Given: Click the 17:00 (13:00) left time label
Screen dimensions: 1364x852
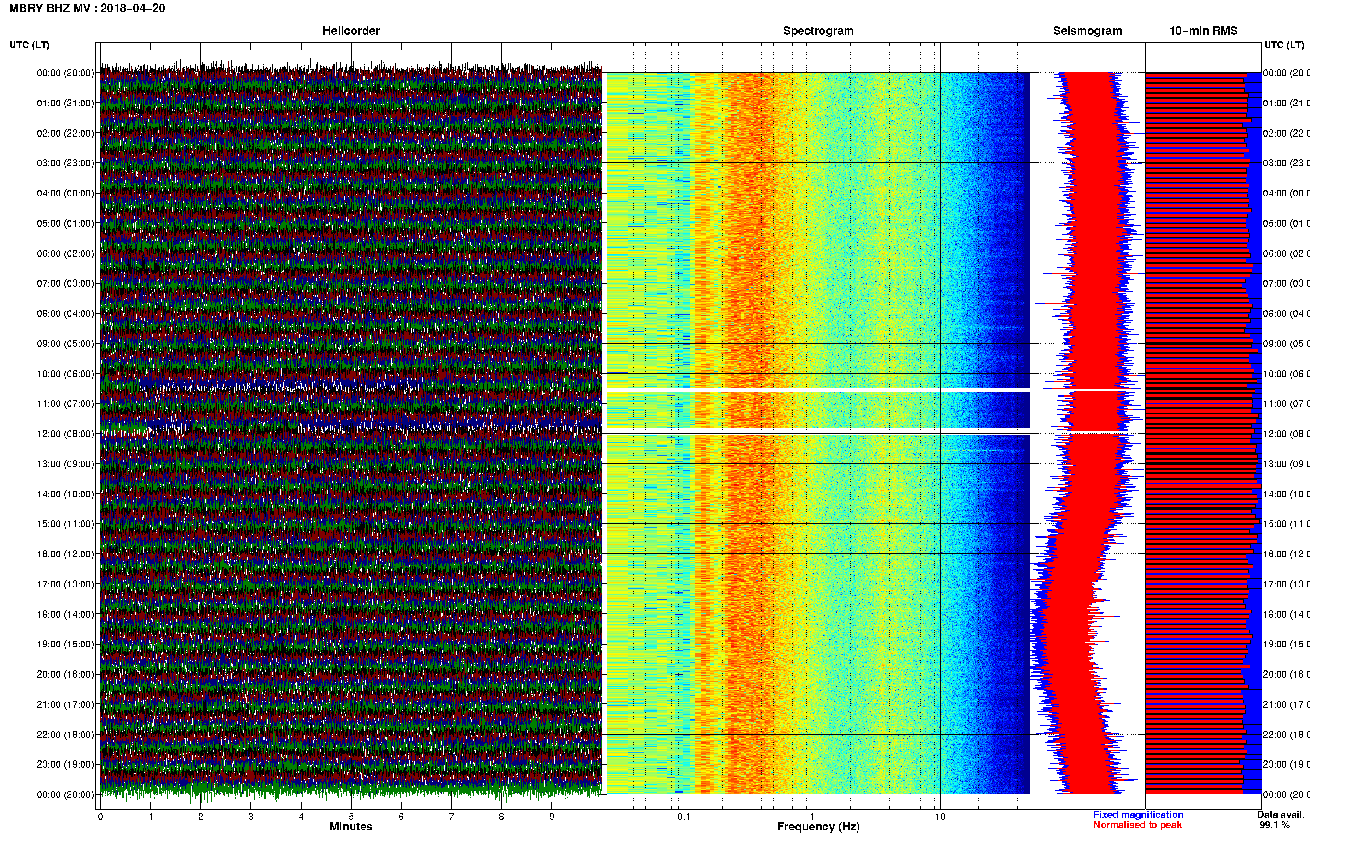Looking at the screenshot, I should pos(65,584).
